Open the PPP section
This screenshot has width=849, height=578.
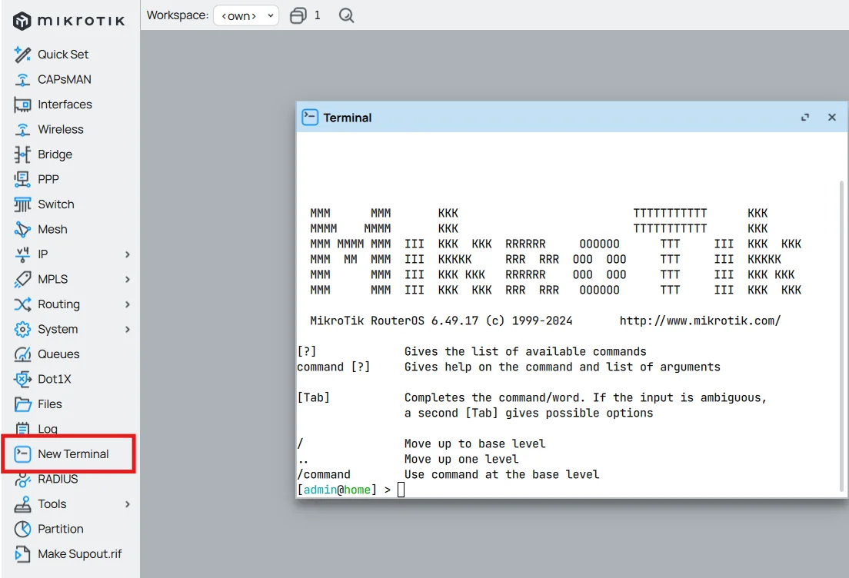tap(48, 178)
